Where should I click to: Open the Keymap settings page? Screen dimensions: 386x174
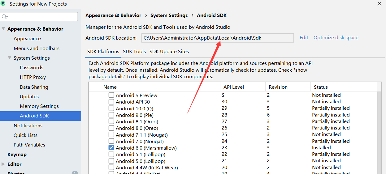click(17, 155)
